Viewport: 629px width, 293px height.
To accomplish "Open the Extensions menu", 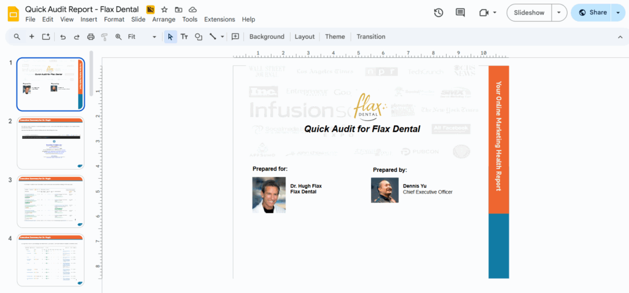I will (x=219, y=20).
